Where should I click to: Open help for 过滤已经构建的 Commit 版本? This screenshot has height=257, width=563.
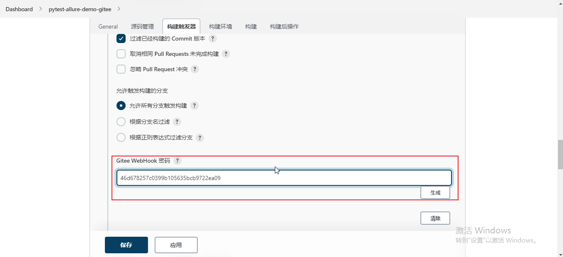tap(213, 38)
